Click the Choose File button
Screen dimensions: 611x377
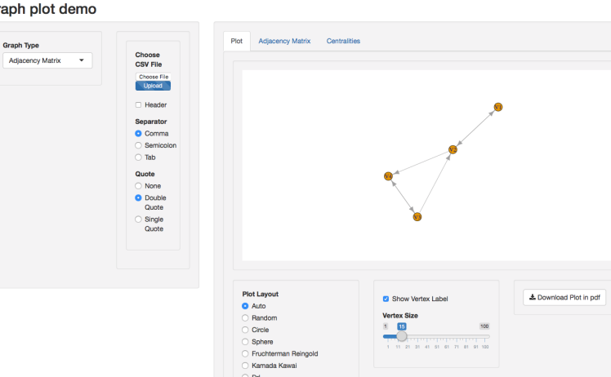(154, 77)
